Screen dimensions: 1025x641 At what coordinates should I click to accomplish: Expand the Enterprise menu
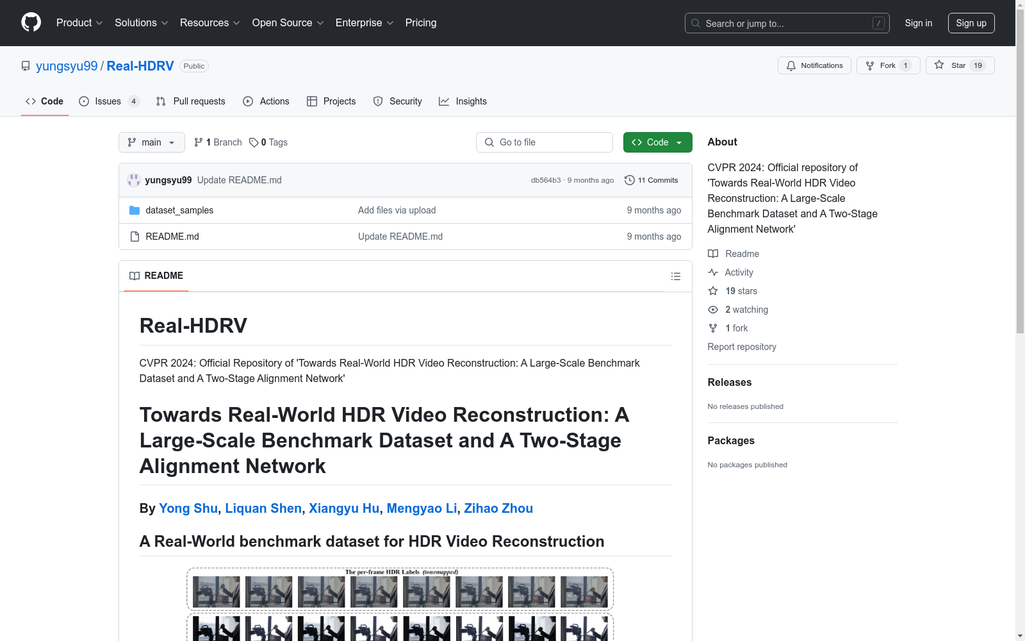pos(365,23)
